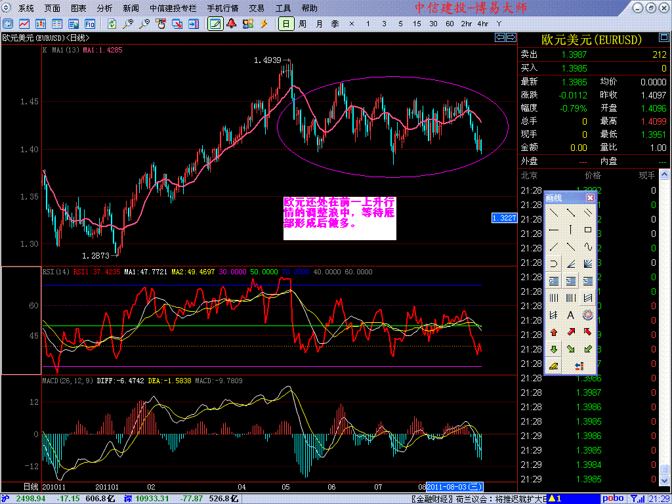Select the line segment with endpoints tool
672x504 pixels.
[571, 212]
